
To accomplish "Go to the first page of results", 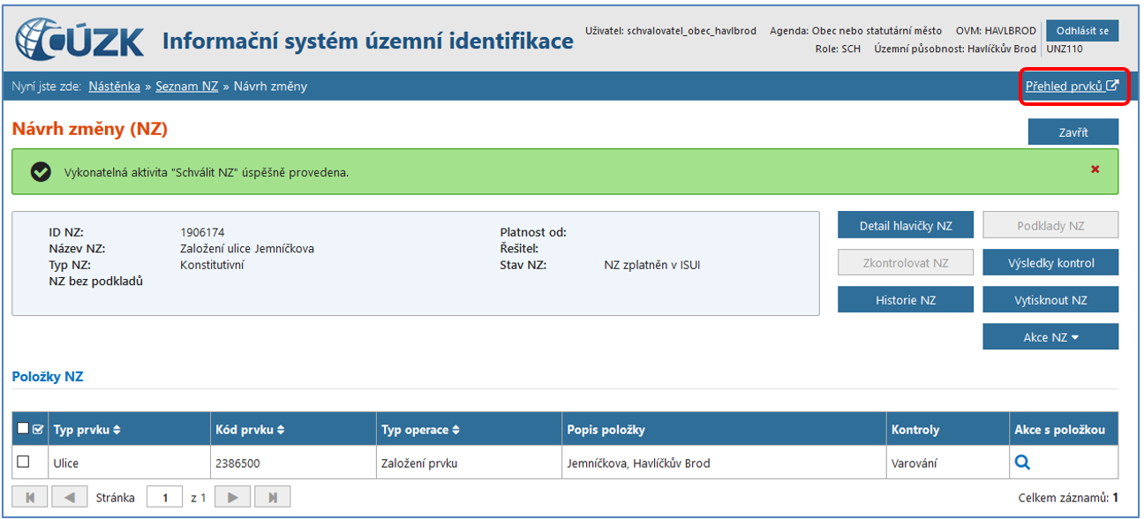I will (30, 498).
